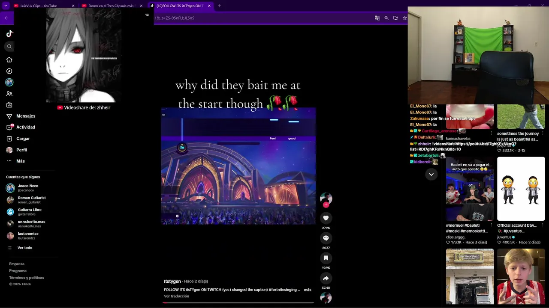Image resolution: width=549 pixels, height=308 pixels.
Task: Open the Friends icon in sidebar
Action: tap(9, 94)
